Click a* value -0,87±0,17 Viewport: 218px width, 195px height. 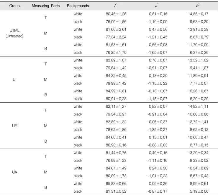(158, 191)
